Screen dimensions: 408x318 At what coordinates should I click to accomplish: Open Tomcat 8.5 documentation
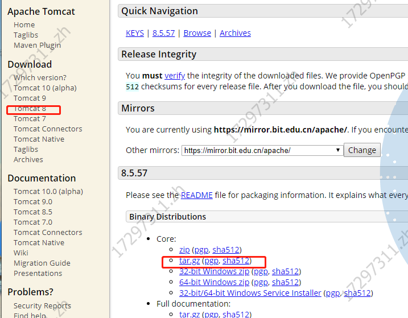point(33,212)
